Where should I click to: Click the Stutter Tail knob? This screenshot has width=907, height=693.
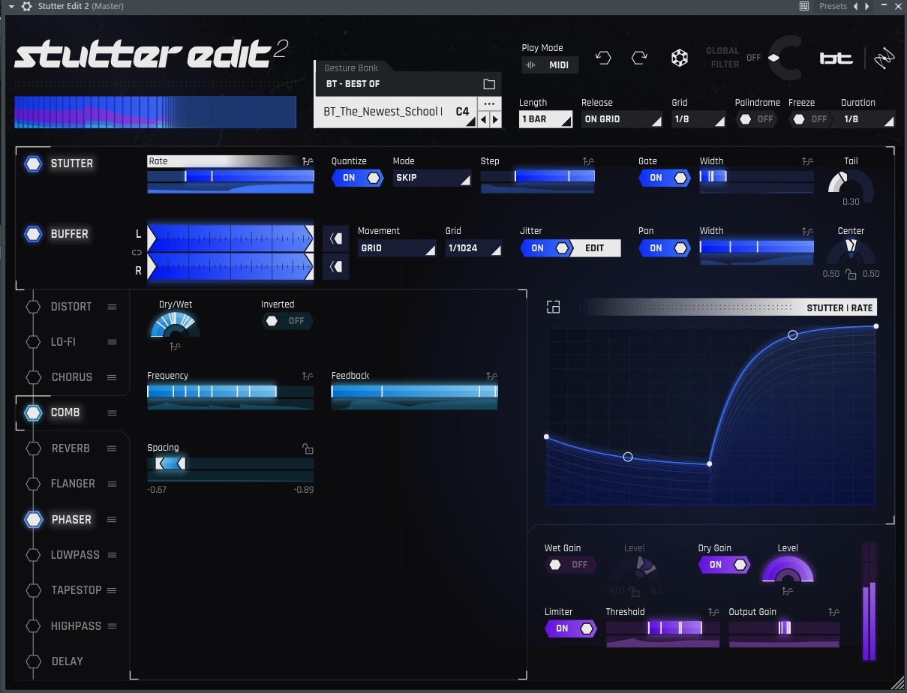point(851,185)
